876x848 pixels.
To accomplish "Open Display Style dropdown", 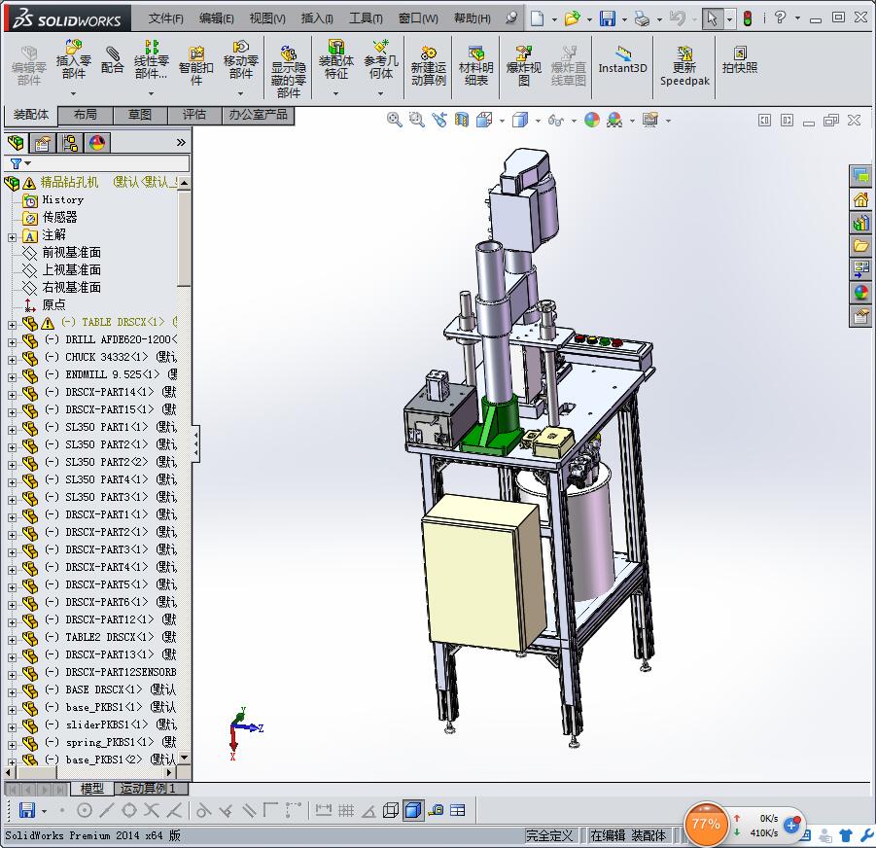I will point(538,121).
